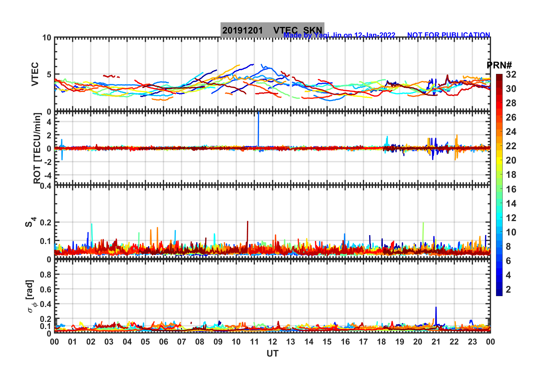
Task: Click the '6' label on the PRN colorbar
Action: coord(508,261)
